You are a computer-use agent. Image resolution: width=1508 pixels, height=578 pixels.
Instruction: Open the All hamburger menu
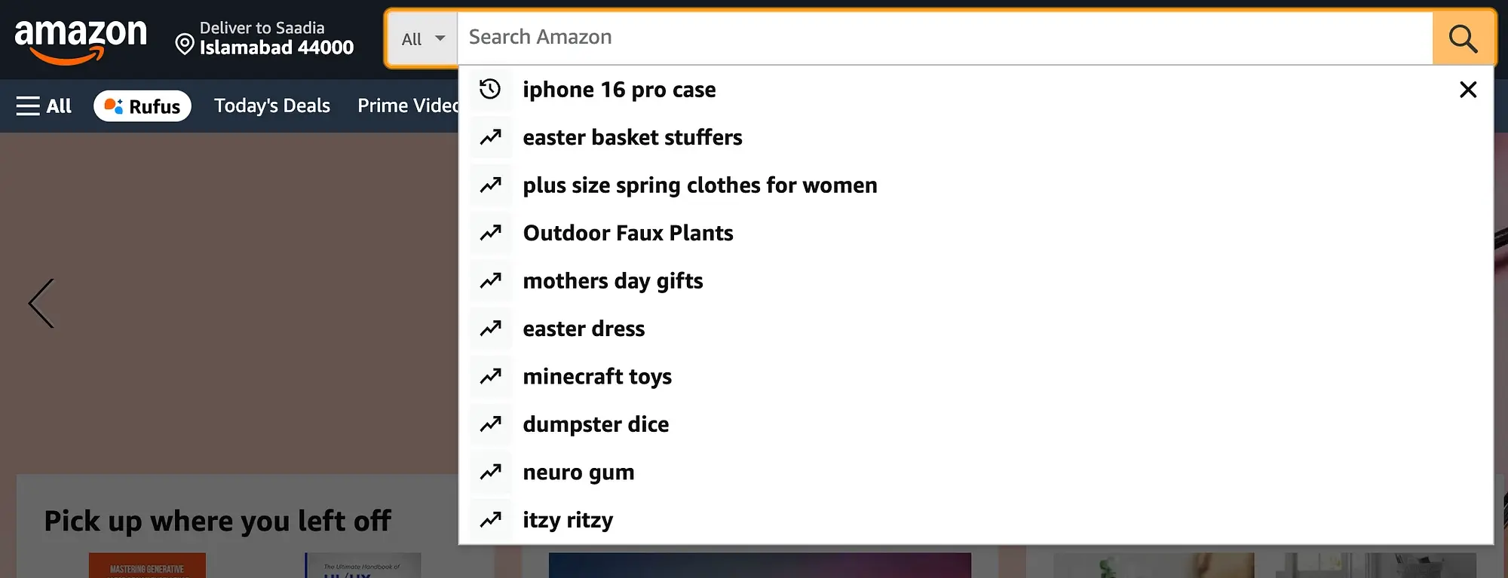click(44, 106)
